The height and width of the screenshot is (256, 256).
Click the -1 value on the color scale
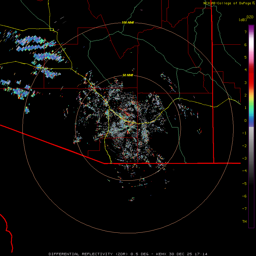click(x=244, y=133)
